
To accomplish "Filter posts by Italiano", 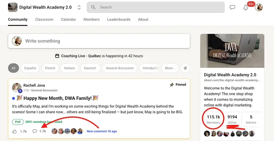I will point(70,68).
